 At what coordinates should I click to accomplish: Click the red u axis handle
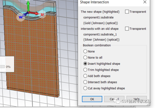42,14
